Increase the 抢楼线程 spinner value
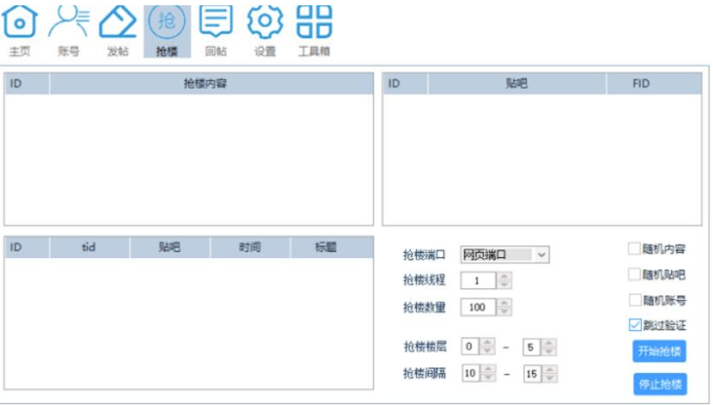The height and width of the screenshot is (405, 713). tap(504, 276)
